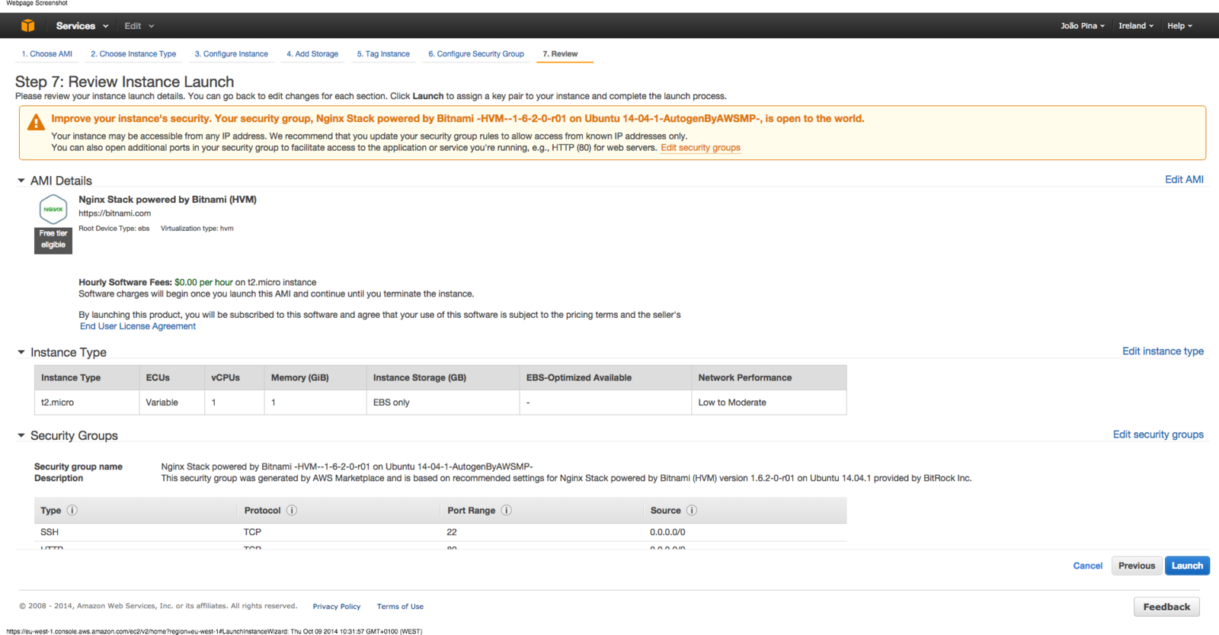The height and width of the screenshot is (635, 1219).
Task: Click the Instance Storage (GB) column header
Action: tap(443, 377)
